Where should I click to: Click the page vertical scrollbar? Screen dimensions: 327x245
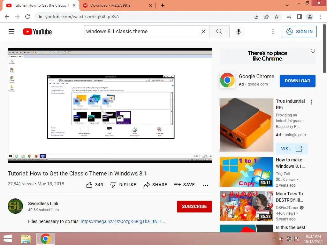pyautogui.click(x=324, y=48)
